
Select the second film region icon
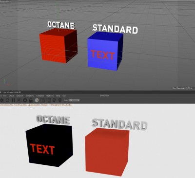click(48, 100)
